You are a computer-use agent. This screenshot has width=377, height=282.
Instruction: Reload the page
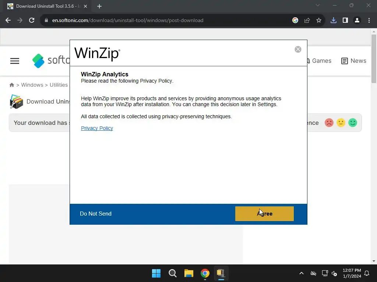coord(32,21)
